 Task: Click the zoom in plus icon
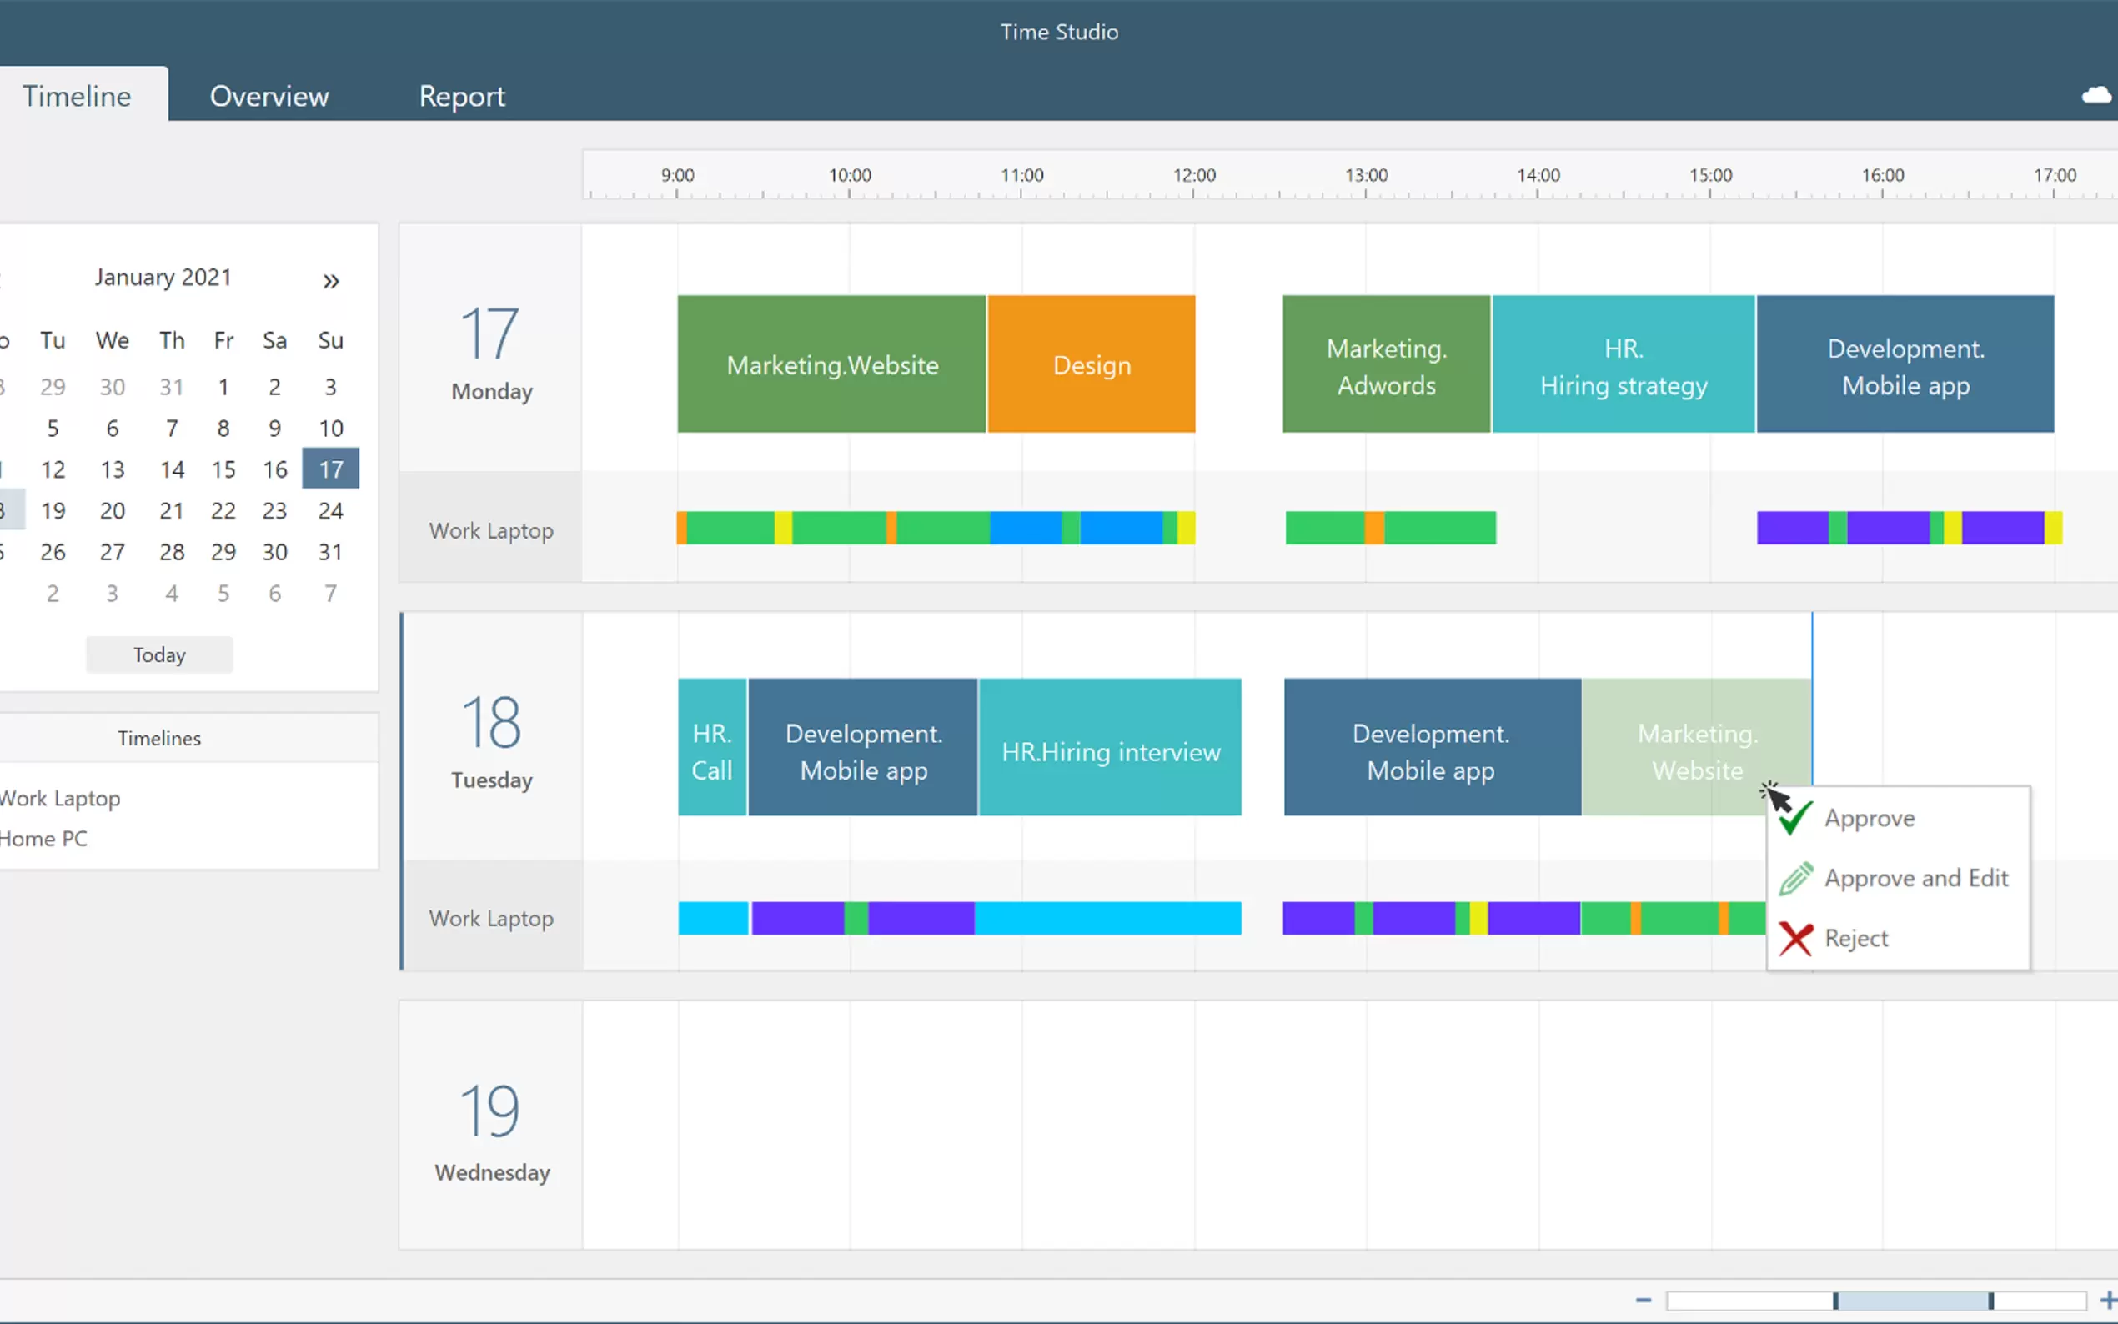point(2107,1301)
